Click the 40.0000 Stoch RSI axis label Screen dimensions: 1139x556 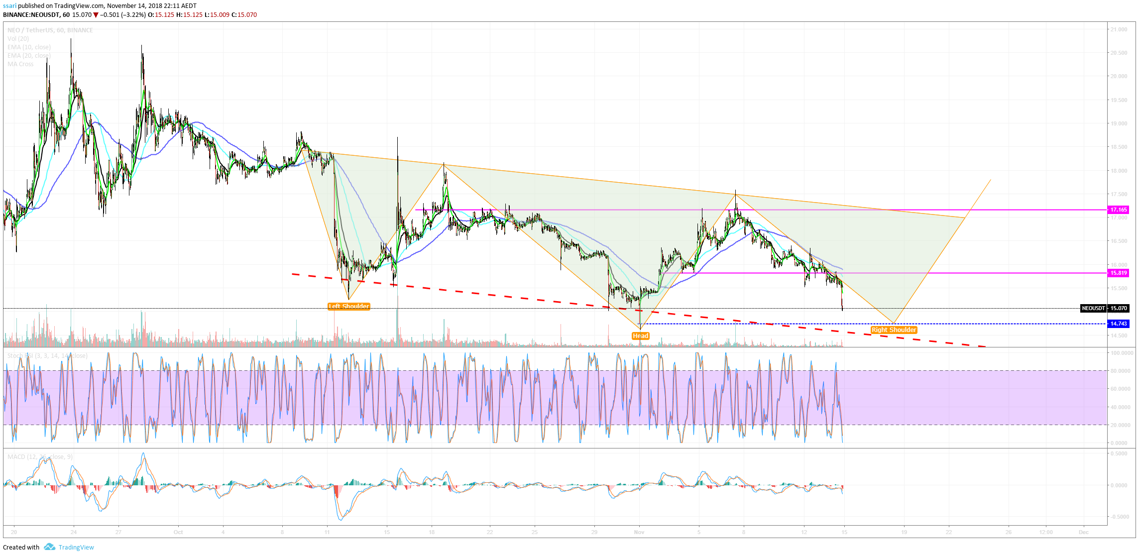pos(1120,407)
